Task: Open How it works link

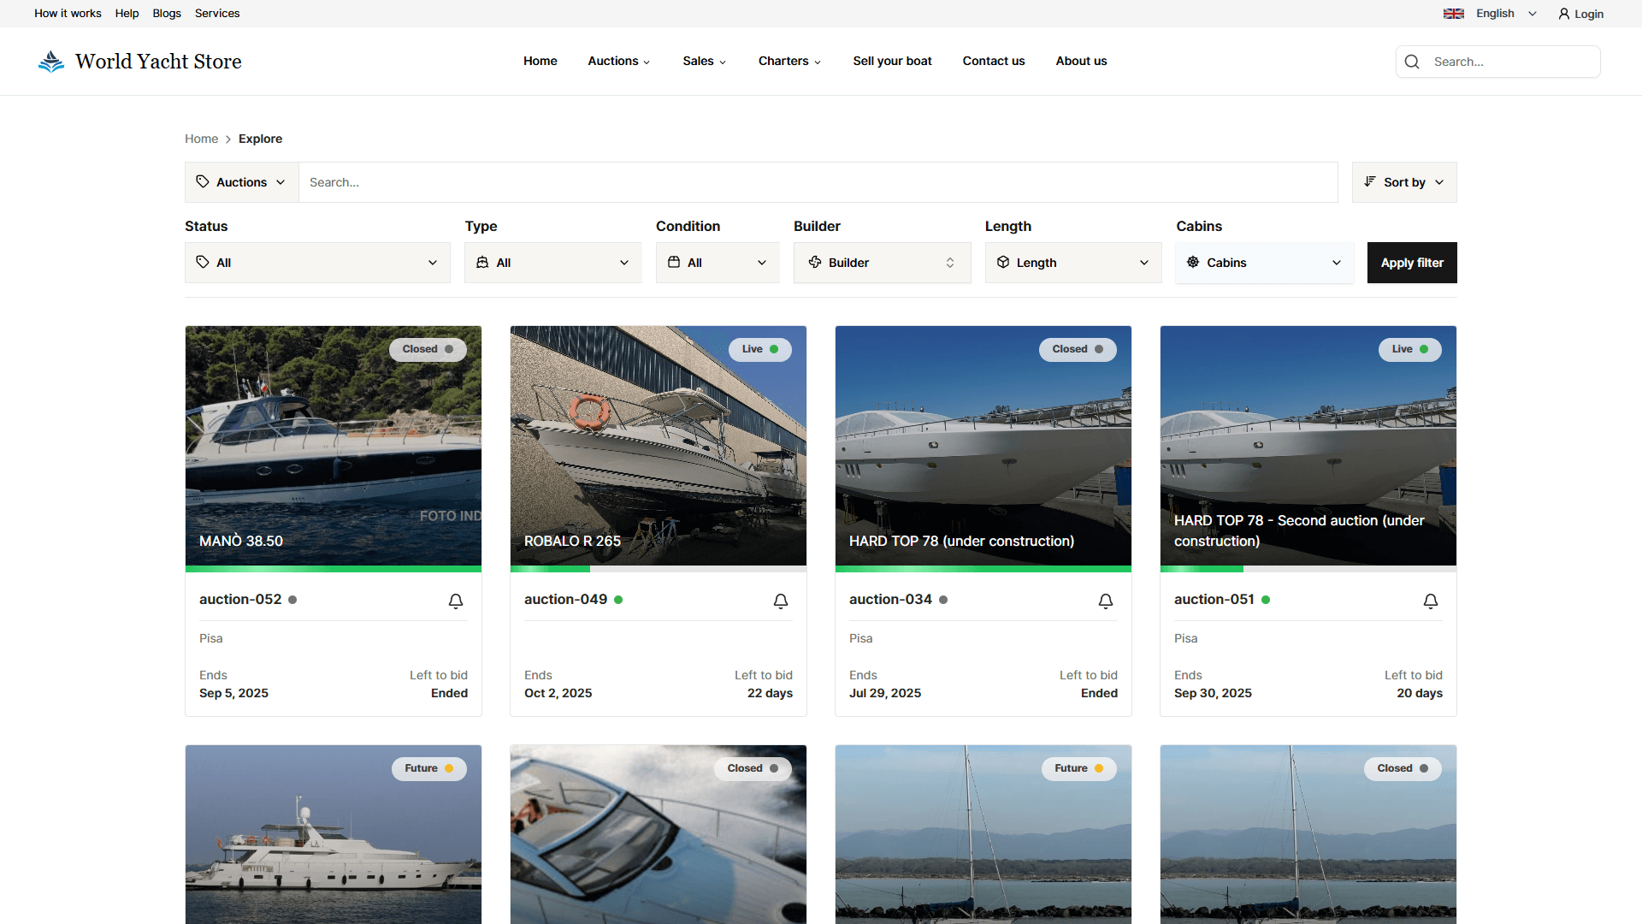Action: pos(68,14)
